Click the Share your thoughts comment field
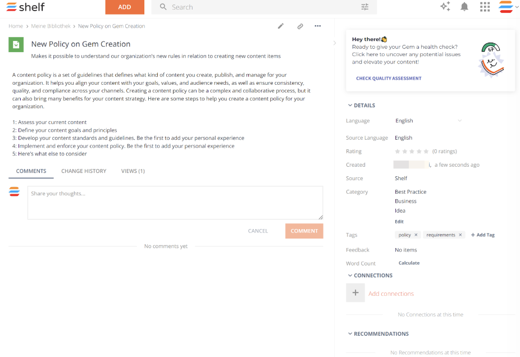 click(175, 202)
